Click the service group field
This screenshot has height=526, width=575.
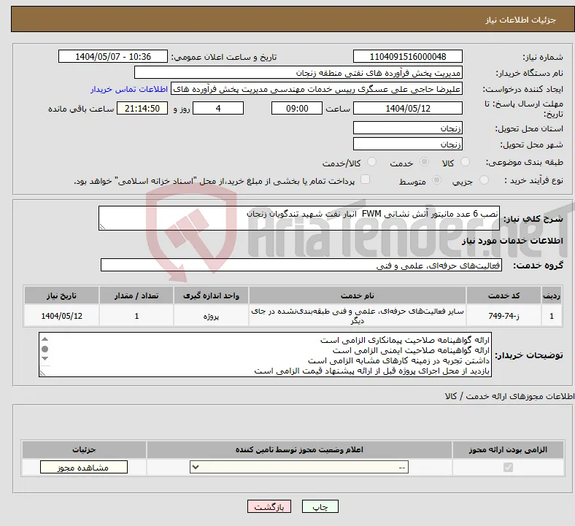[301, 266]
